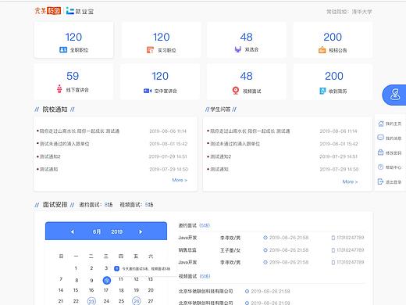Open 测试通知2 in the 学生问答 list
Viewport: 406px width, 305px height.
coord(220,156)
